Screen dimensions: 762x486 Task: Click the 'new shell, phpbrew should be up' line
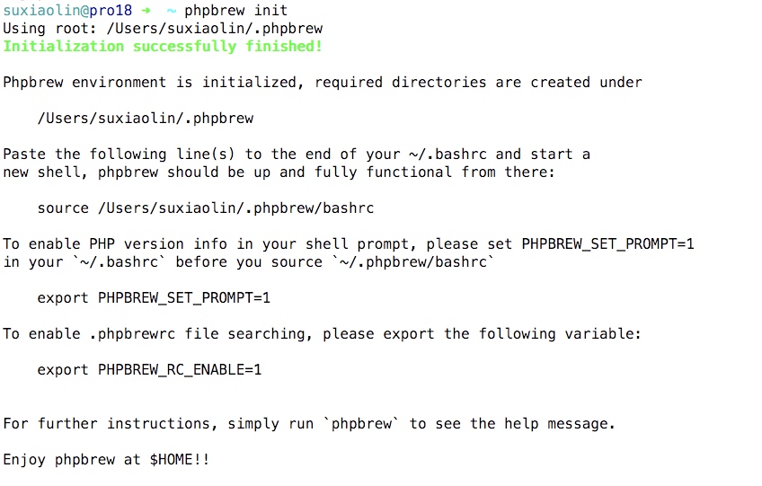(279, 172)
